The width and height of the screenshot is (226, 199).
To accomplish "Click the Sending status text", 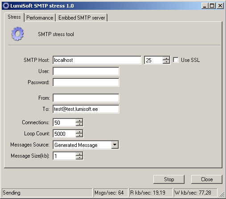I will pyautogui.click(x=12, y=193).
